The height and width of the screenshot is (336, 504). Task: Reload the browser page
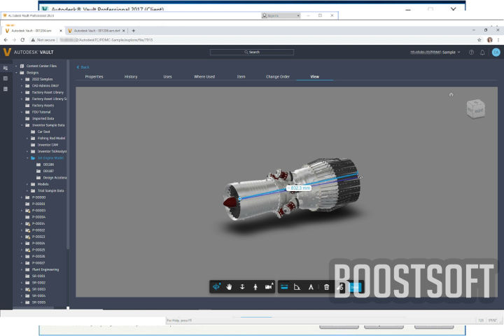[22, 40]
